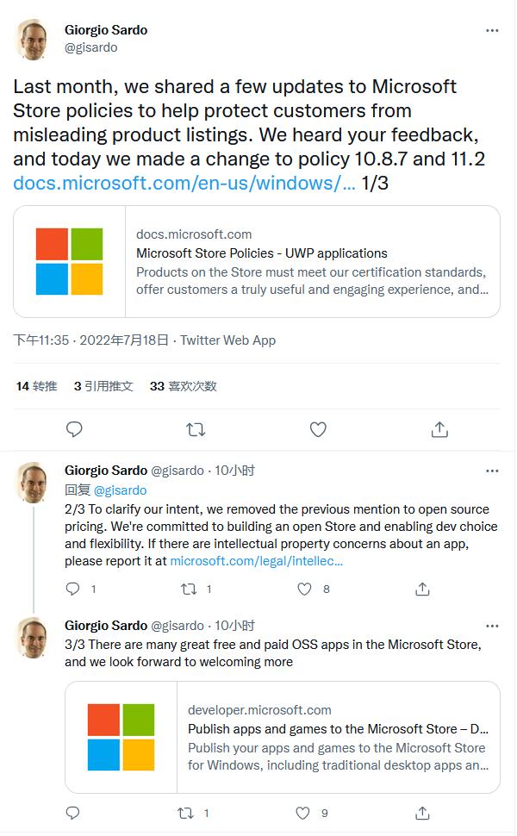The height and width of the screenshot is (836, 517).
Task: Retweet the main tweet
Action: pos(196,428)
